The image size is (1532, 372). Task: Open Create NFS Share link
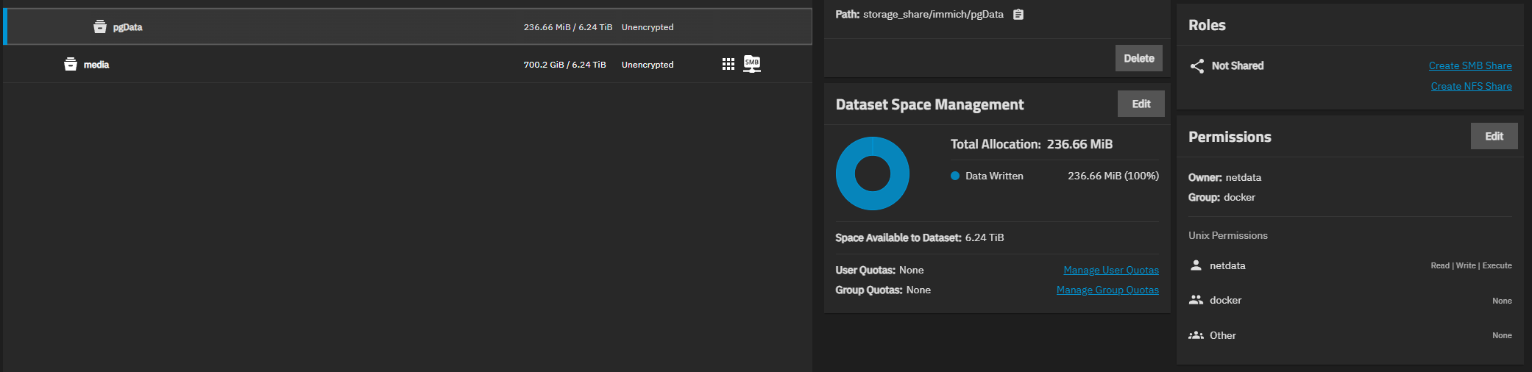tap(1471, 86)
